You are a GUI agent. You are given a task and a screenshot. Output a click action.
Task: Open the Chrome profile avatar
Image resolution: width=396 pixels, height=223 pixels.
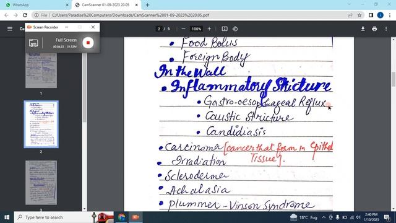[380, 15]
